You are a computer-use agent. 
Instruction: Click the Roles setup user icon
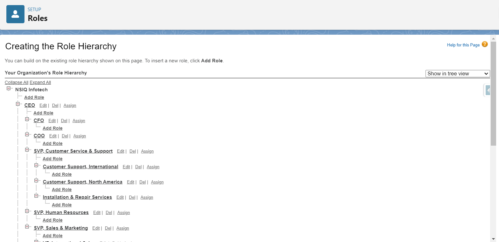[x=15, y=14]
